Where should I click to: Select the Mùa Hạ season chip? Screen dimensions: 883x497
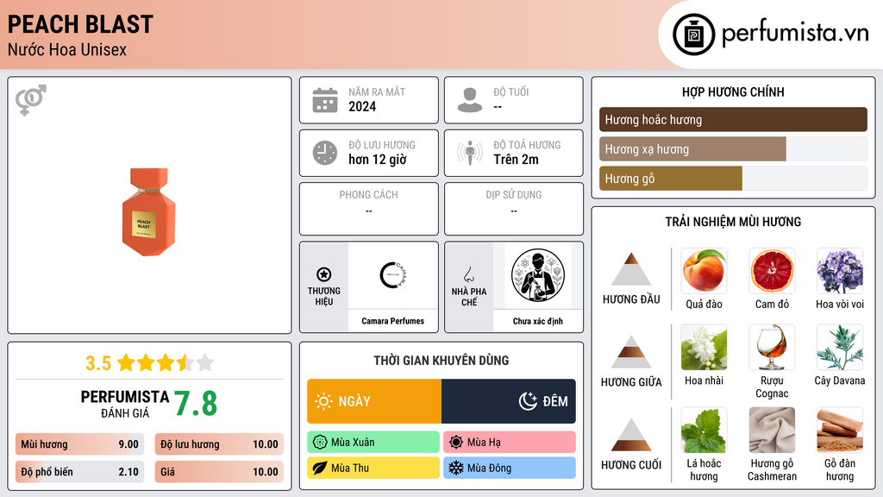coord(510,443)
